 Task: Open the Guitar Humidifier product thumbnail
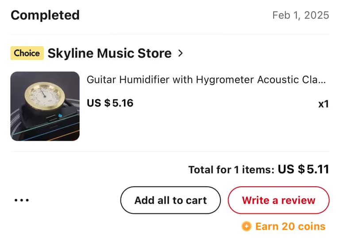click(45, 106)
